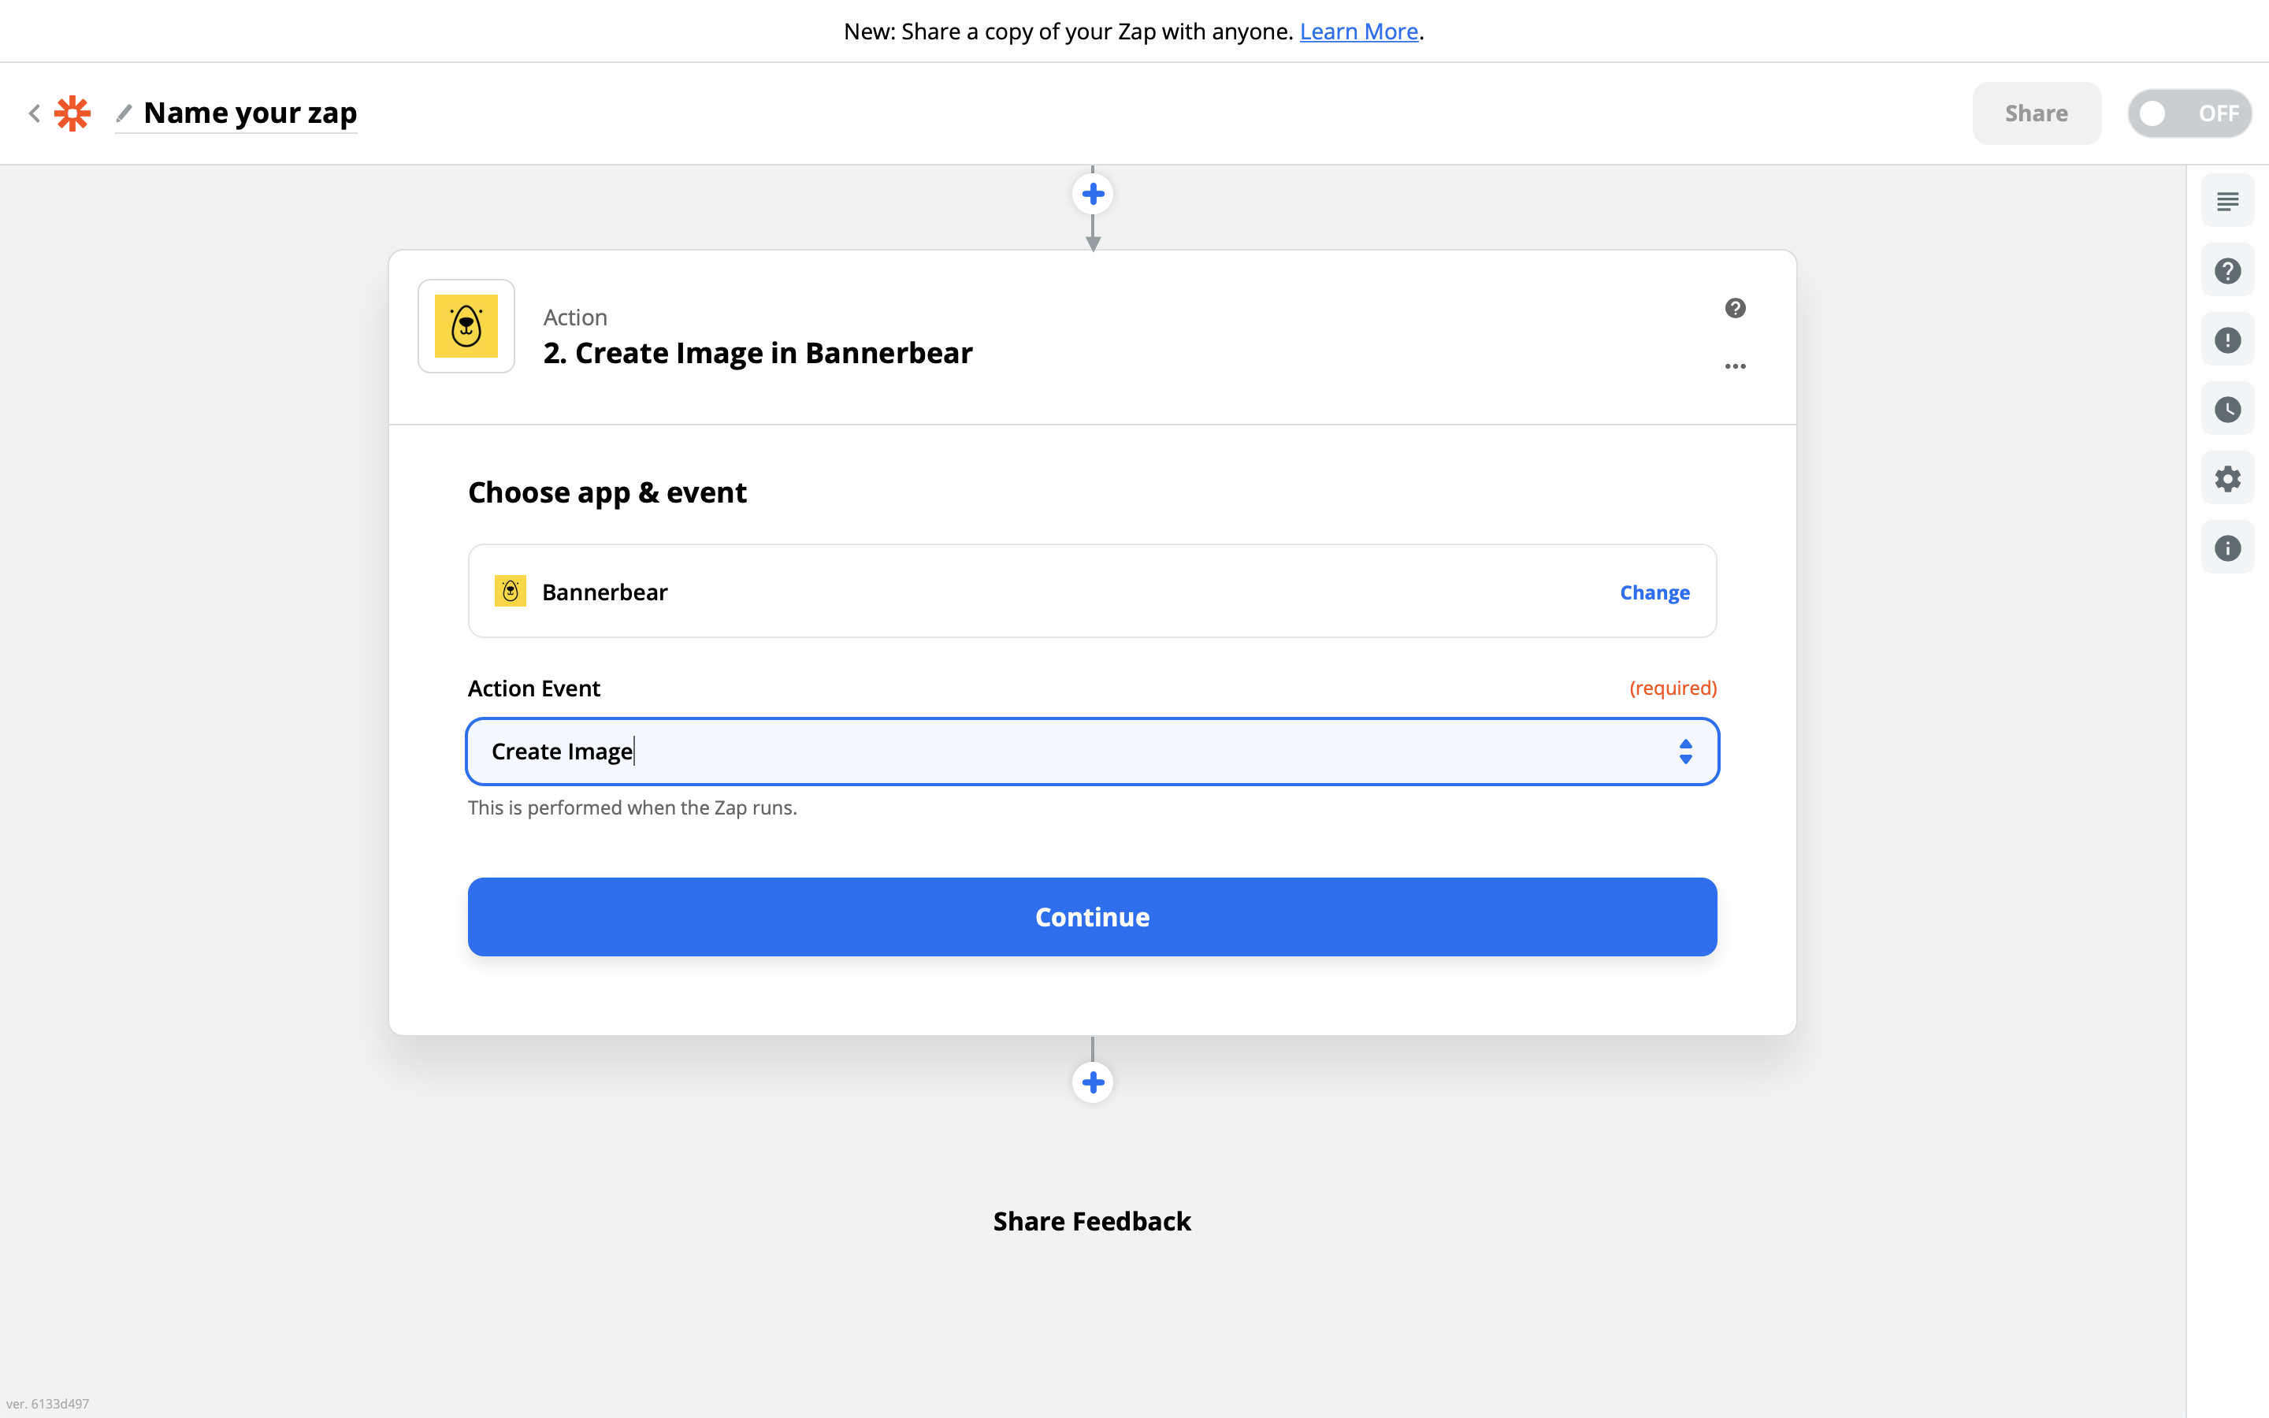
Task: Open the step's three-dot options menu
Action: point(1735,366)
